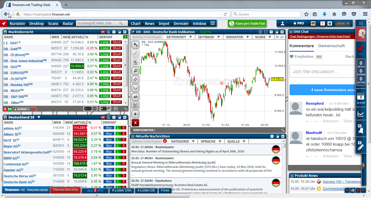Click Buy button for adidas AG
The width and height of the screenshot is (371, 198).
coord(109,128)
